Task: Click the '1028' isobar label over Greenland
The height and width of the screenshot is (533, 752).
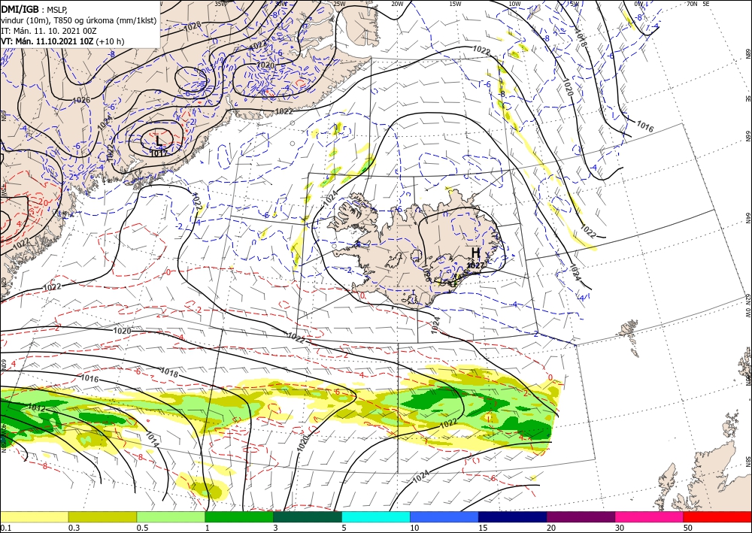Action: tap(193, 28)
